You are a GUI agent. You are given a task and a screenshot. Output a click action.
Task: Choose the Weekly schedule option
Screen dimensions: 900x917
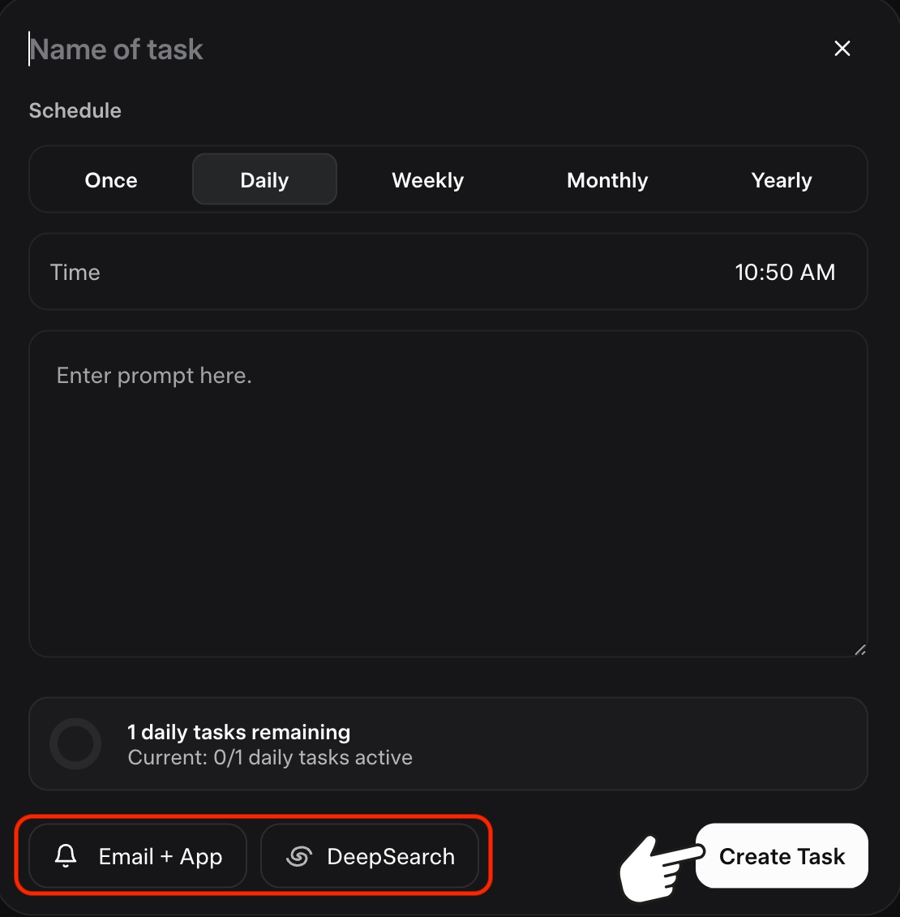(x=428, y=180)
